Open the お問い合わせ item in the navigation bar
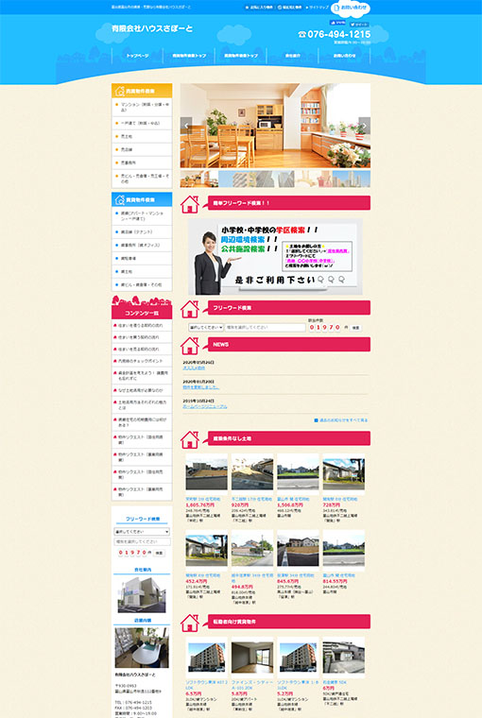Screen dimensions: 482x718 pyautogui.click(x=344, y=56)
